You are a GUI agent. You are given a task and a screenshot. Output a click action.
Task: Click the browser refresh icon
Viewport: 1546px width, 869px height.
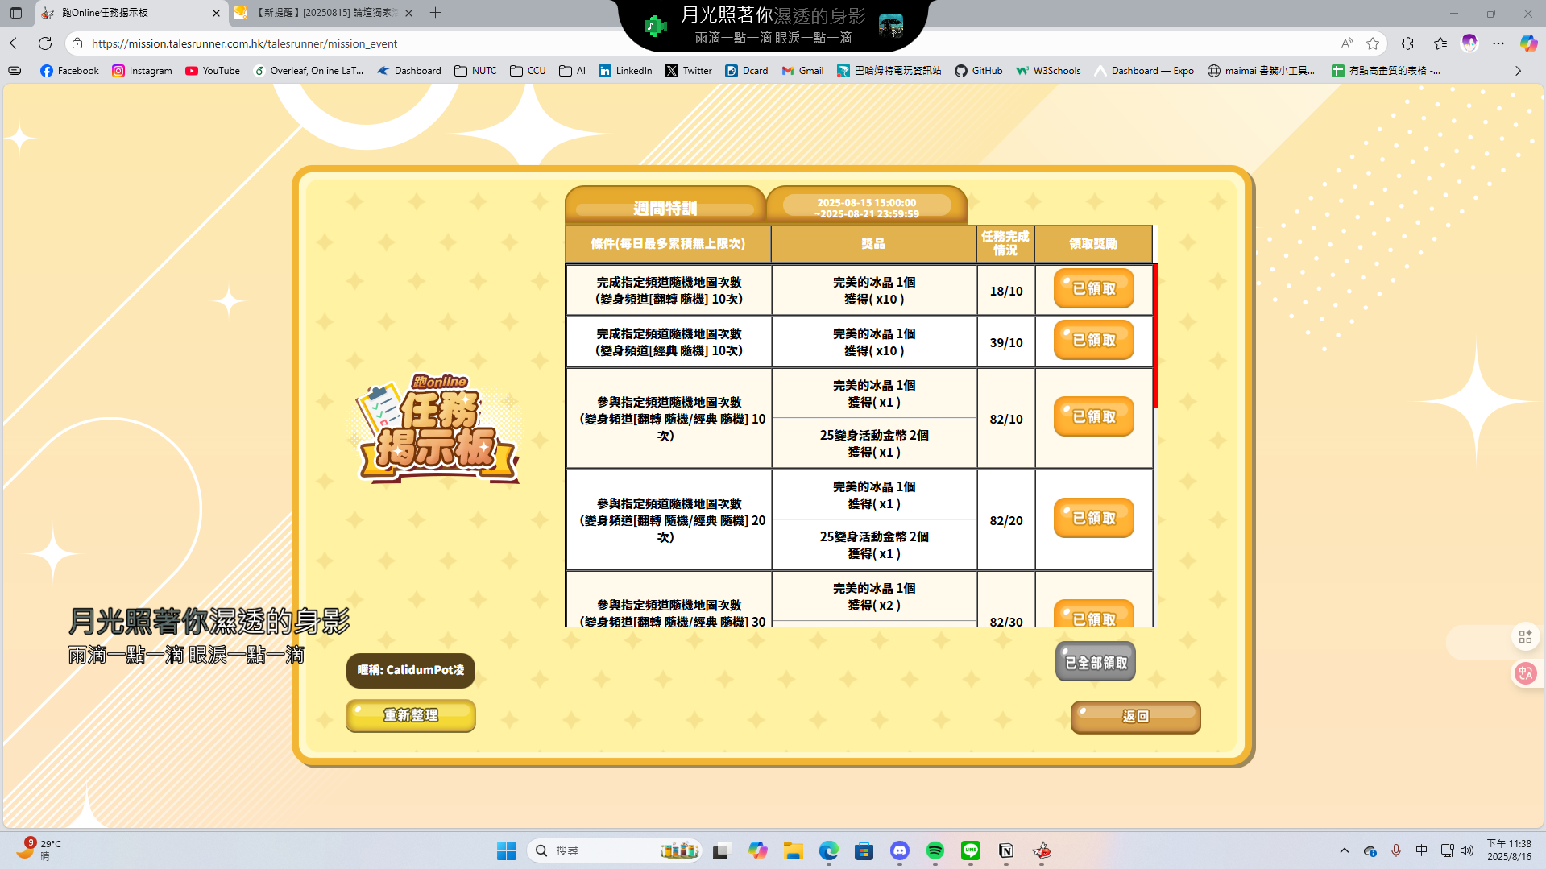tap(45, 43)
